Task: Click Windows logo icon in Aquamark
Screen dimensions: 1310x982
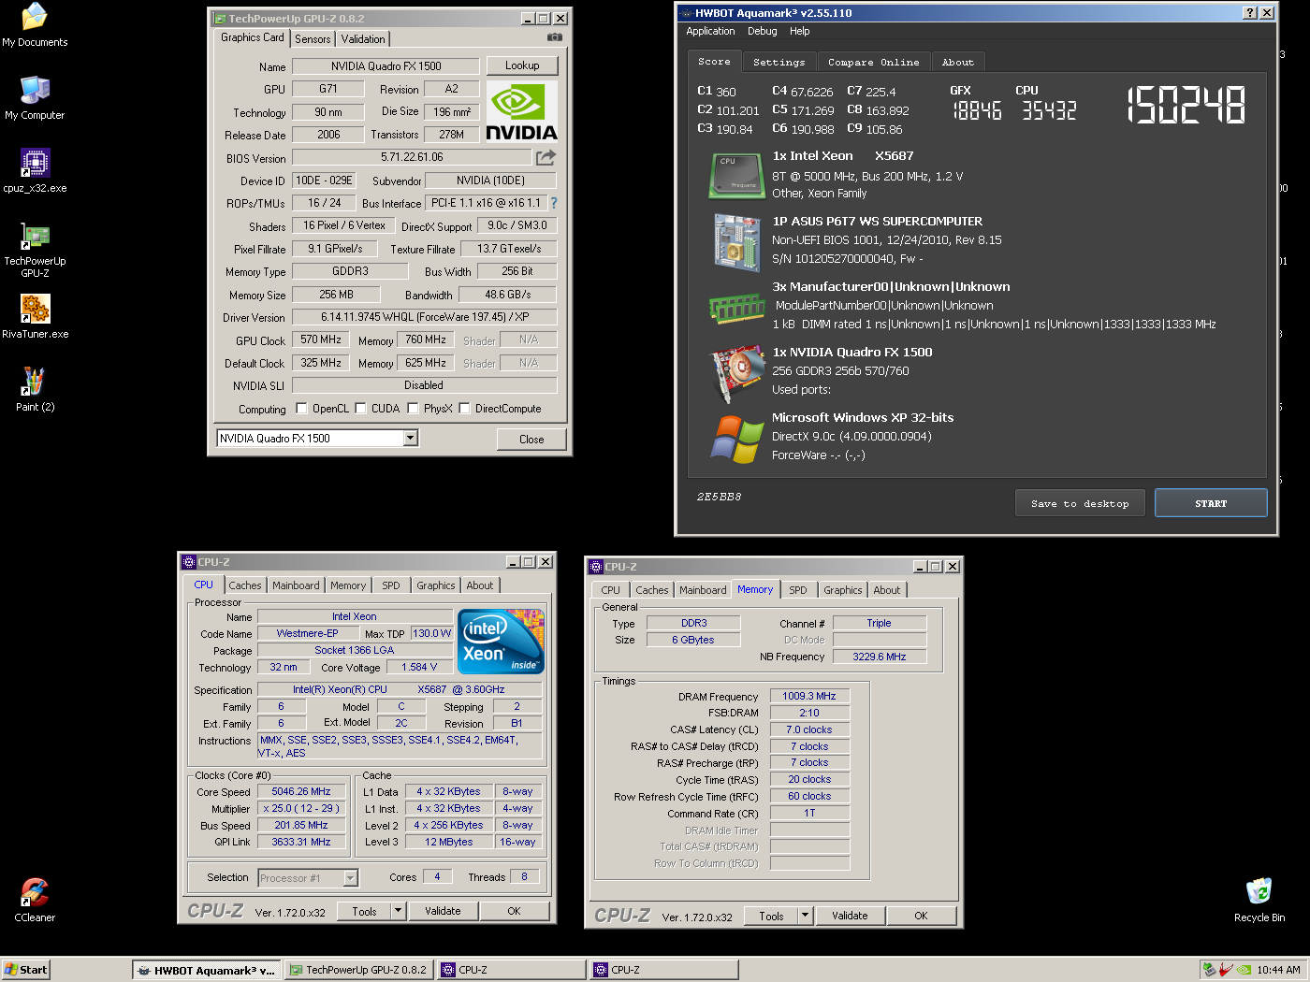Action: pos(736,440)
